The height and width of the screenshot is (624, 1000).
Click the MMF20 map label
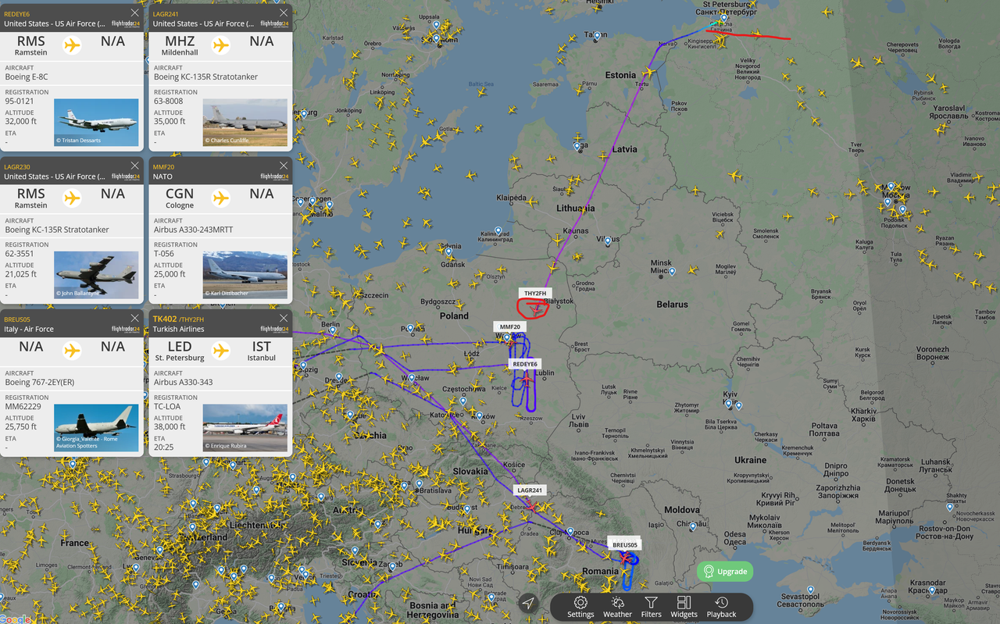509,326
